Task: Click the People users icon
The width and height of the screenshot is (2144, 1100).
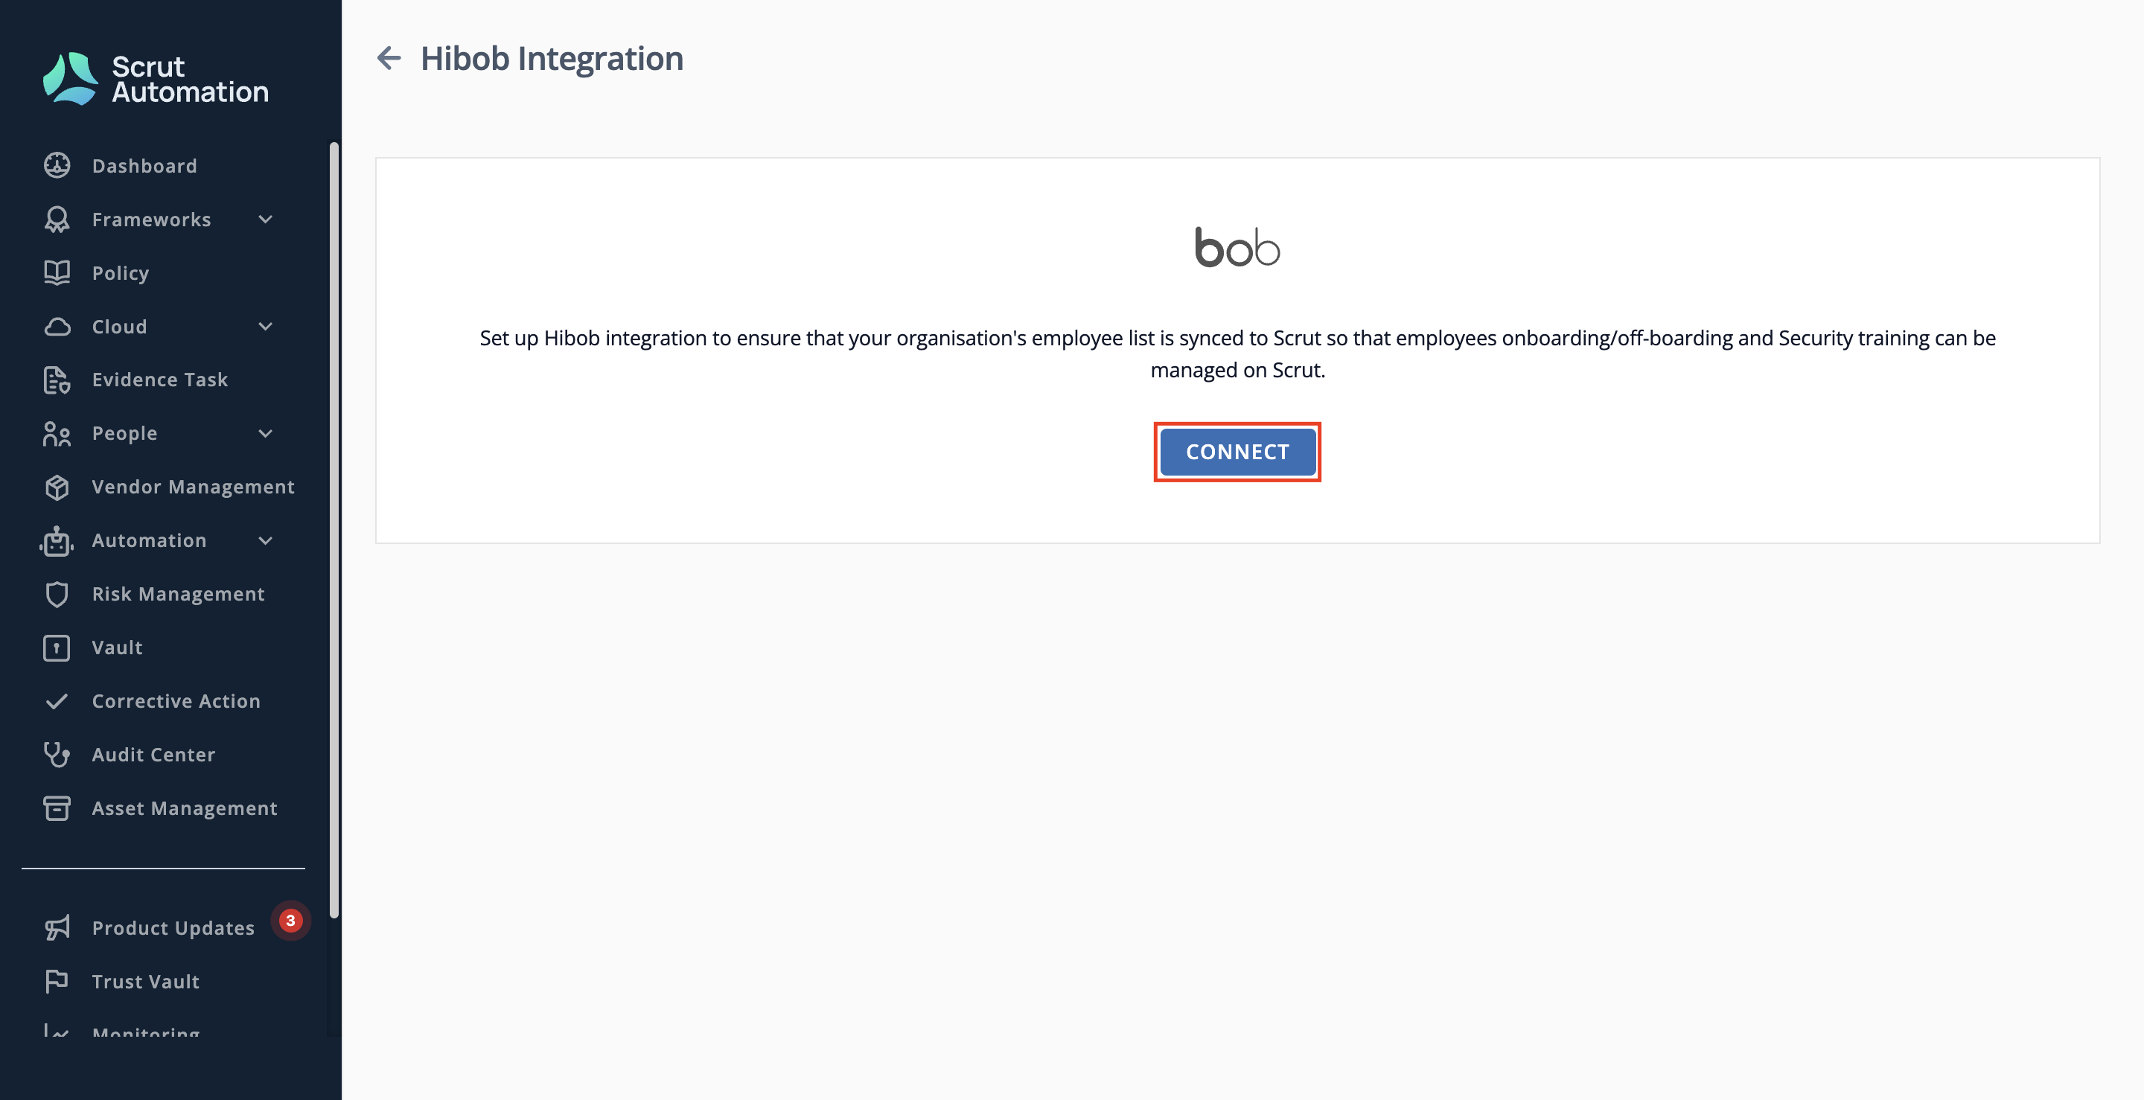Action: point(57,433)
